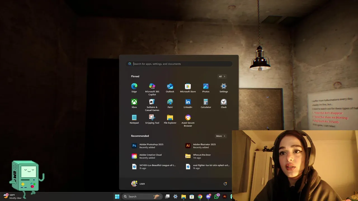Click the taskbar Search box
Viewport: 358px width, 201px height.
pos(142,197)
